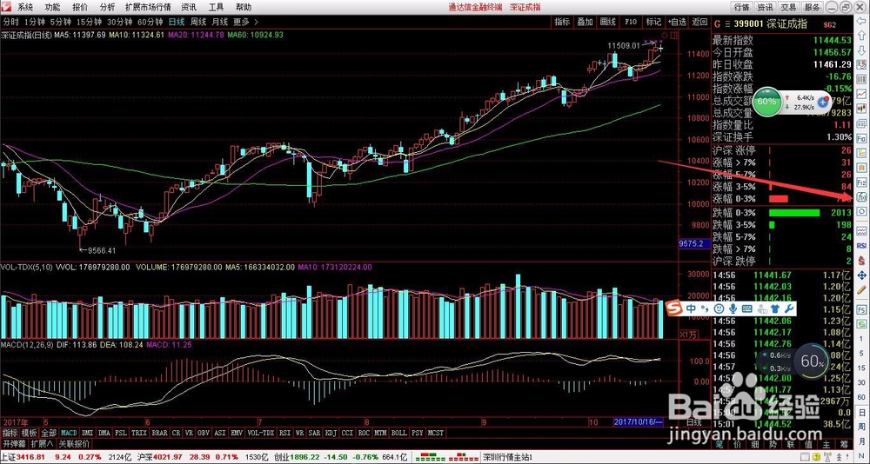Screen dimensions: 870x464
Task: Click the RSI sidebar icon
Action: click(863, 245)
